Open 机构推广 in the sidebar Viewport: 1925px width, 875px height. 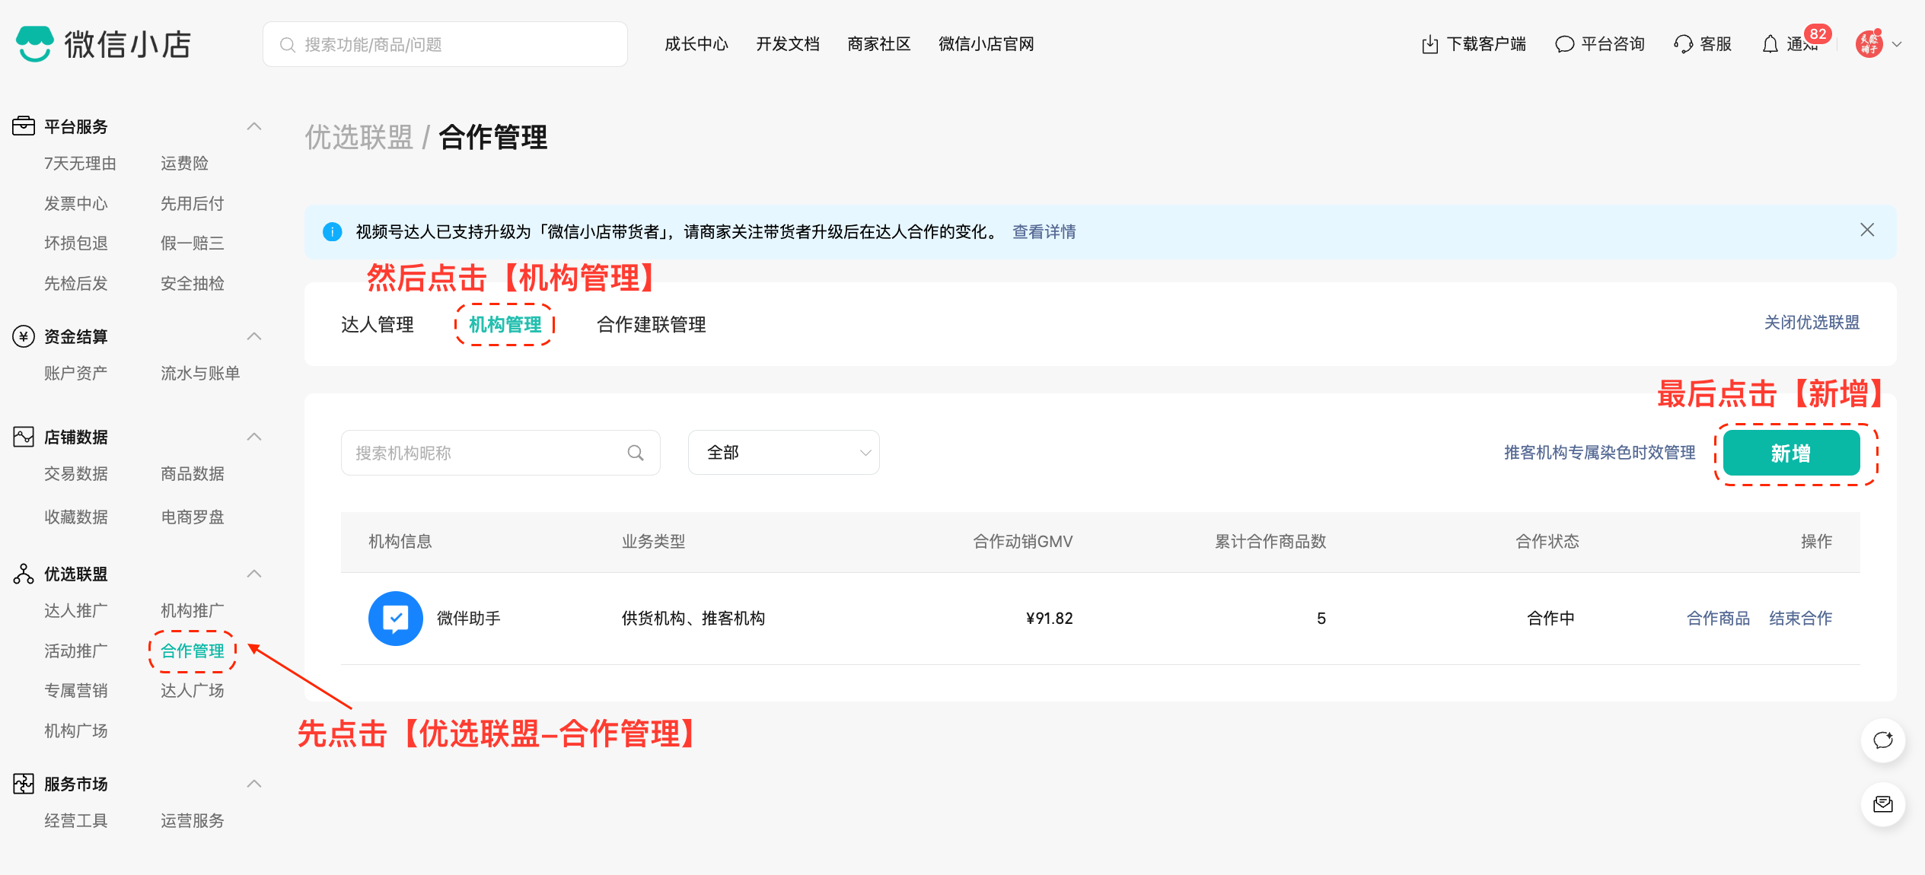[192, 610]
